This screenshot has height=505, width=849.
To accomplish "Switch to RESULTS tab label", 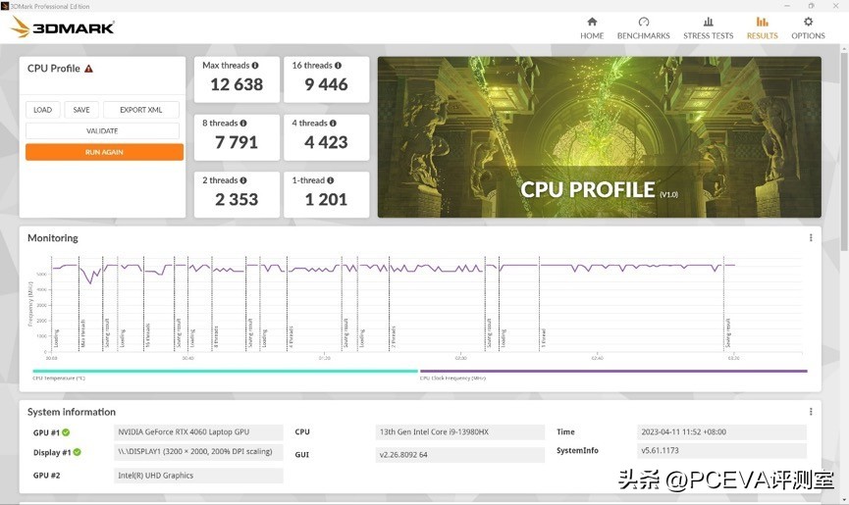I will (x=763, y=35).
